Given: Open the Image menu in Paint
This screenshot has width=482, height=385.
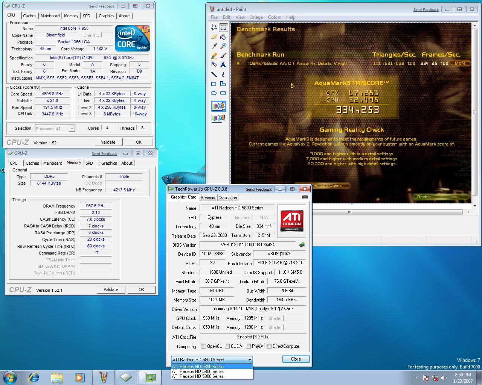Looking at the screenshot, I should (256, 17).
